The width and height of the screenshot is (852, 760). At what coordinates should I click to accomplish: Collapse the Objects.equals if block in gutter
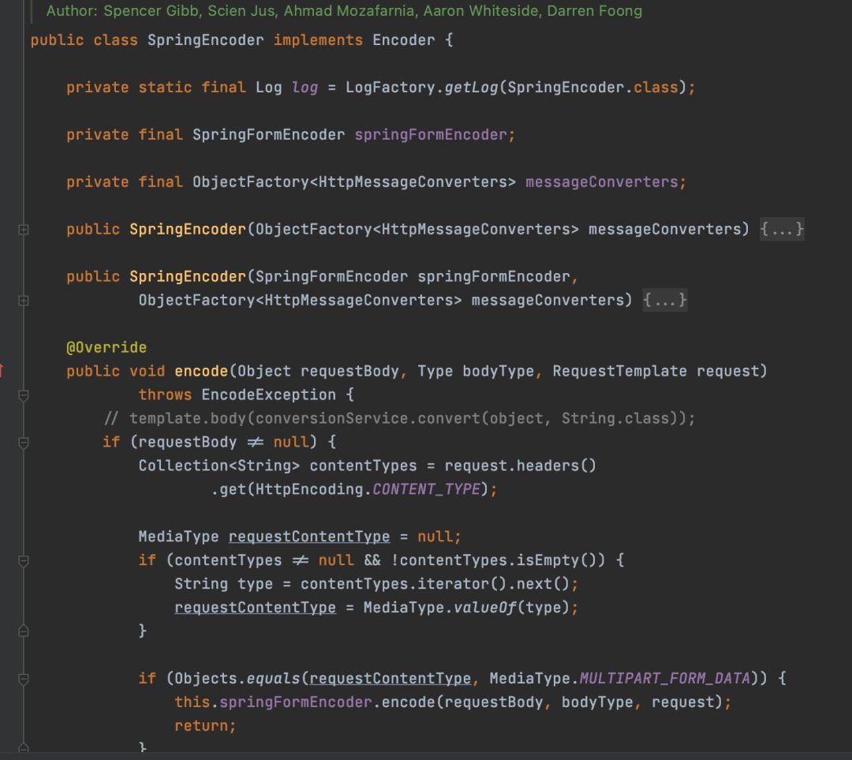pos(24,679)
